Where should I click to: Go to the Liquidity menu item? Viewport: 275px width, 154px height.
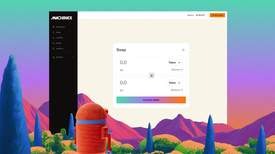pyautogui.click(x=60, y=38)
